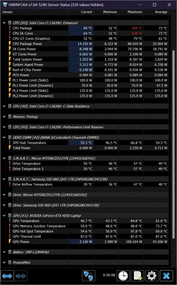Click the Maximum column header

point(131,12)
